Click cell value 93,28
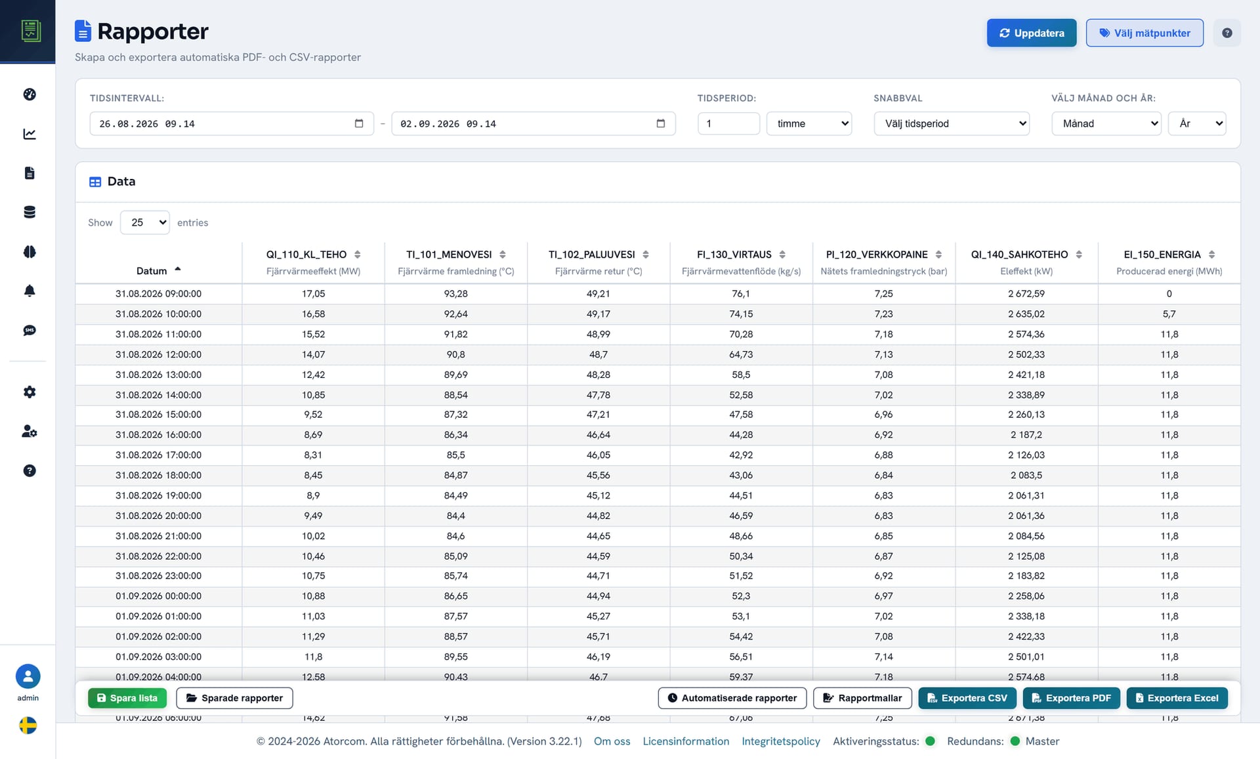The width and height of the screenshot is (1260, 759). (455, 294)
